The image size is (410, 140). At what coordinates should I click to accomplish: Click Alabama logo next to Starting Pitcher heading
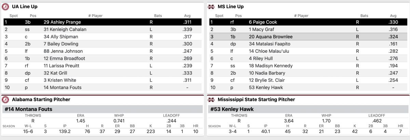(x=5, y=100)
